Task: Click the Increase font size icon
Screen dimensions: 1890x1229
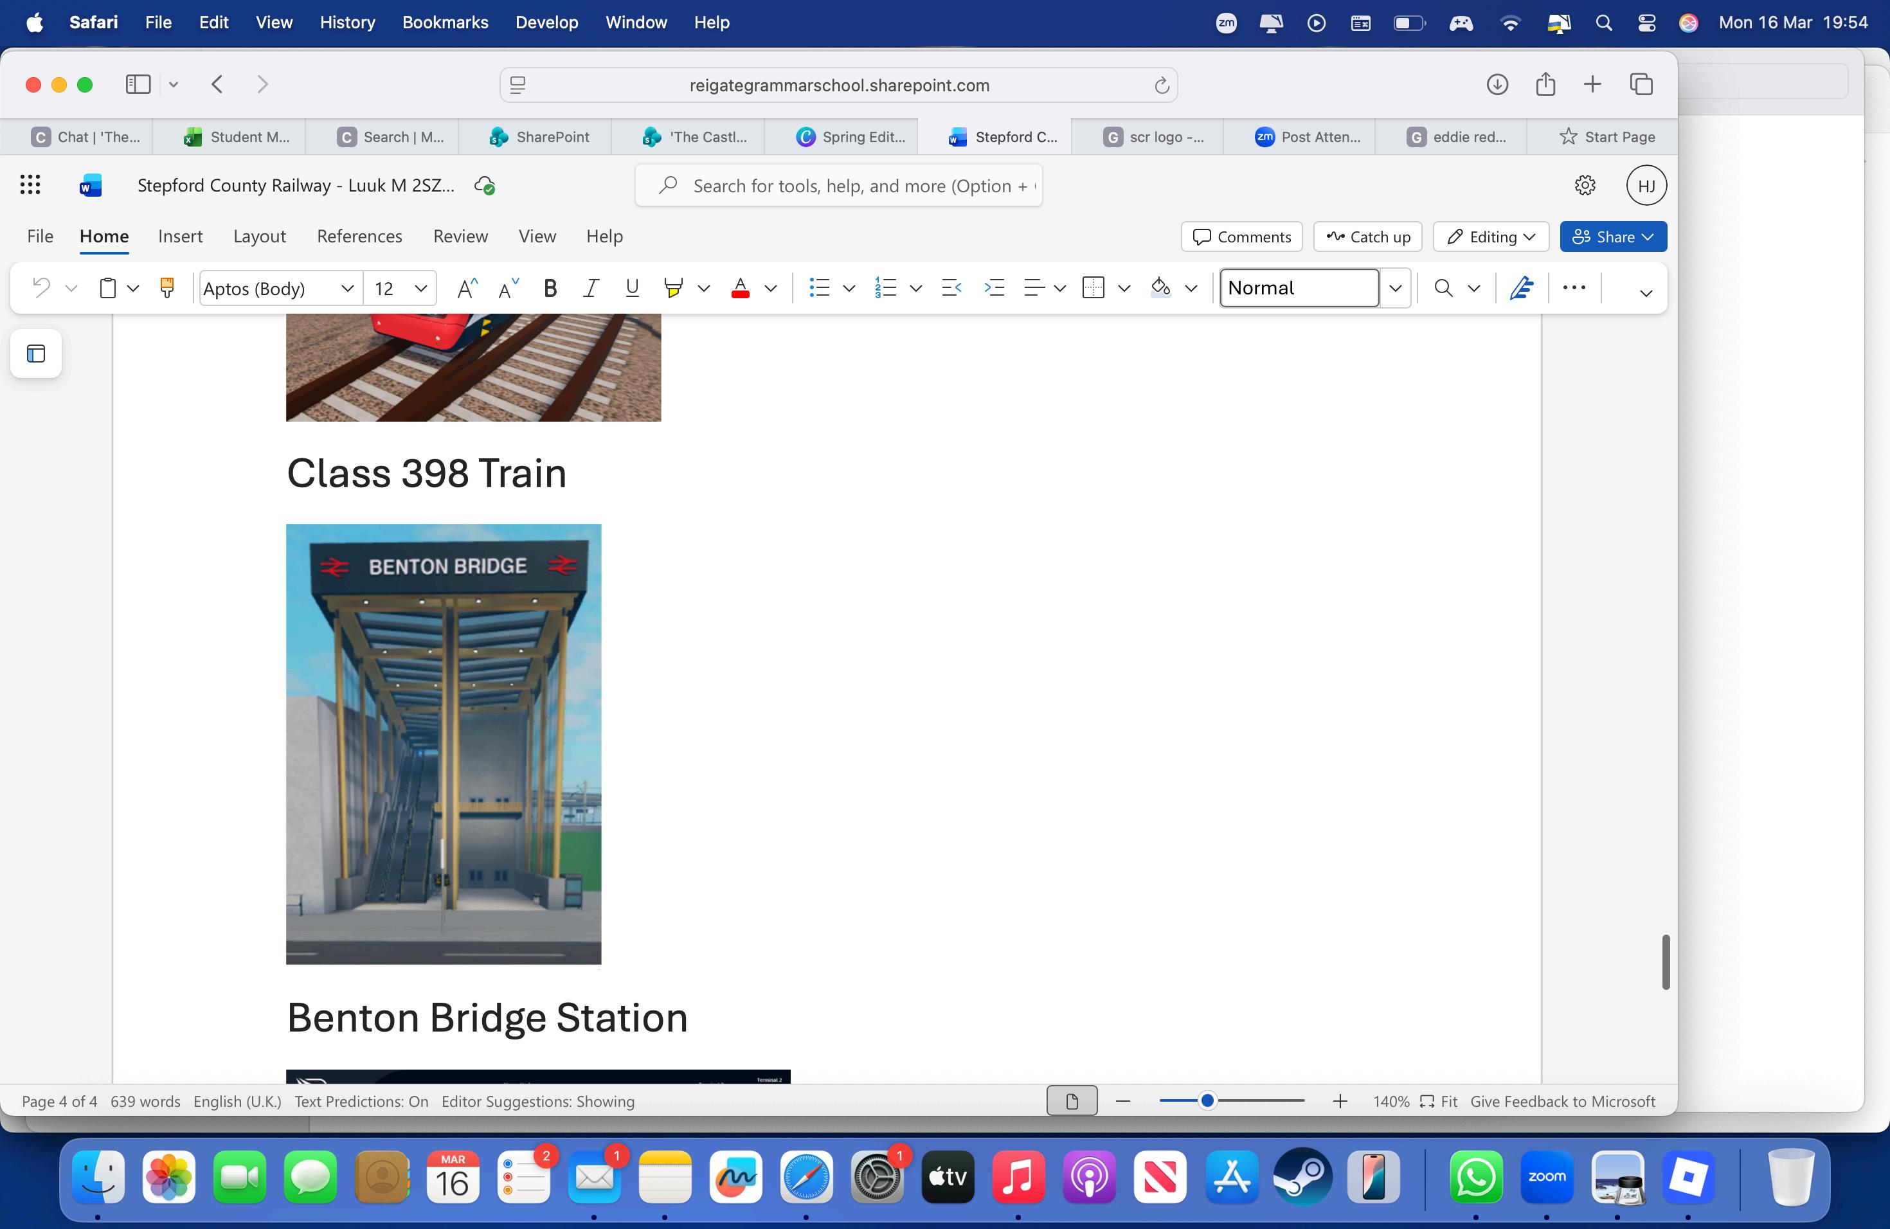Action: click(467, 288)
